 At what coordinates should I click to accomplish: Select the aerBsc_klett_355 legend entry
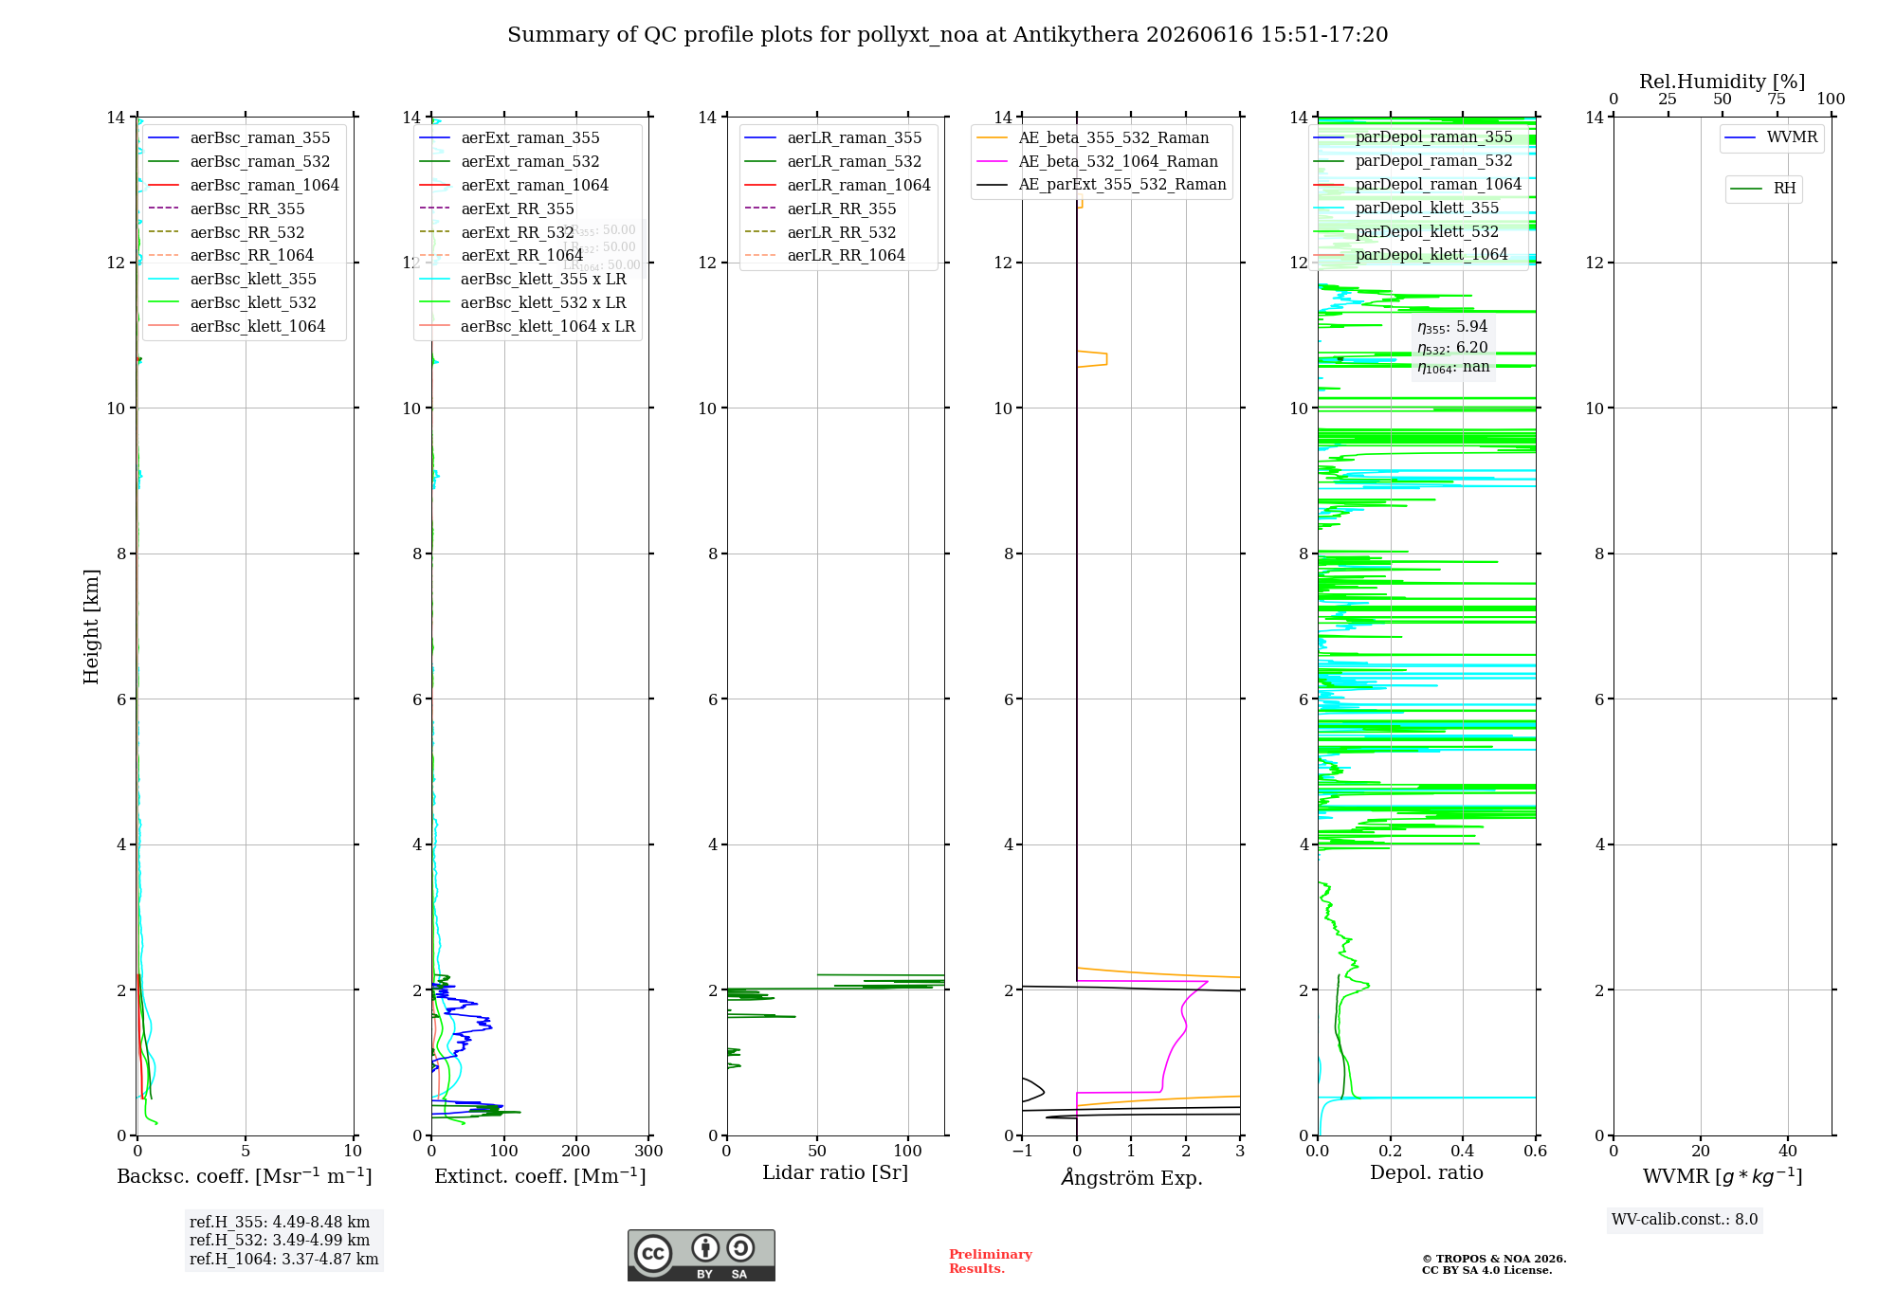tap(233, 280)
